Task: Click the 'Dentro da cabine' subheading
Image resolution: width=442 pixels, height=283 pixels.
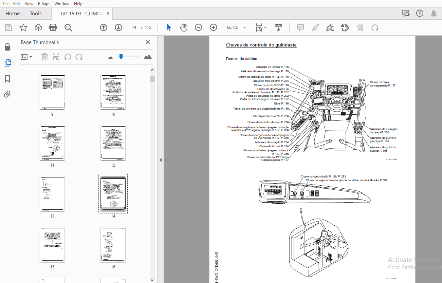Action: pyautogui.click(x=242, y=59)
